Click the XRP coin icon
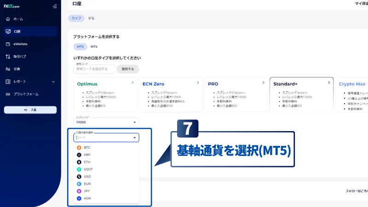Image resolution: width=368 pixels, height=207 pixels. tap(79, 155)
